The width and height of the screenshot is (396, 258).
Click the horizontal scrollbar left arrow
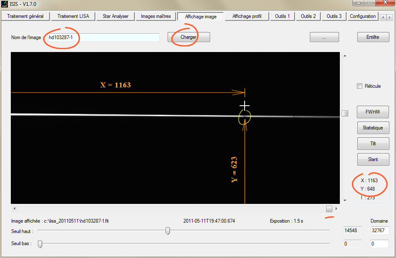coord(15,209)
